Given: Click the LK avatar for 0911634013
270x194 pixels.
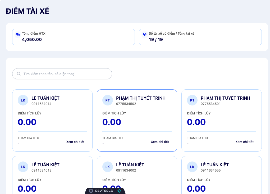Looking at the screenshot, I should tap(23, 167).
